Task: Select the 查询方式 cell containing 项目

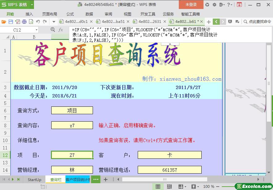Action: pos(72,110)
